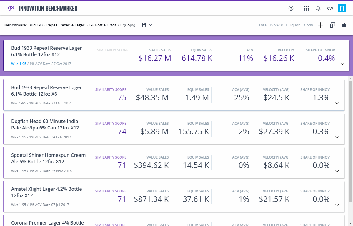Image resolution: width=353 pixels, height=226 pixels.
Task: Click the value sales '$5.89 M'
Action: click(x=154, y=132)
